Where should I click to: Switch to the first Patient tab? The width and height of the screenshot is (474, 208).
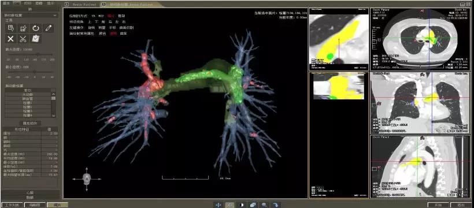click(x=81, y=5)
